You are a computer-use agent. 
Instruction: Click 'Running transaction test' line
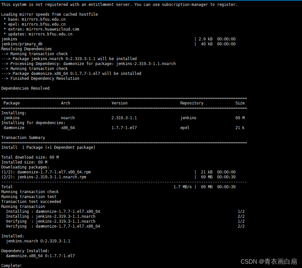tap(29, 197)
